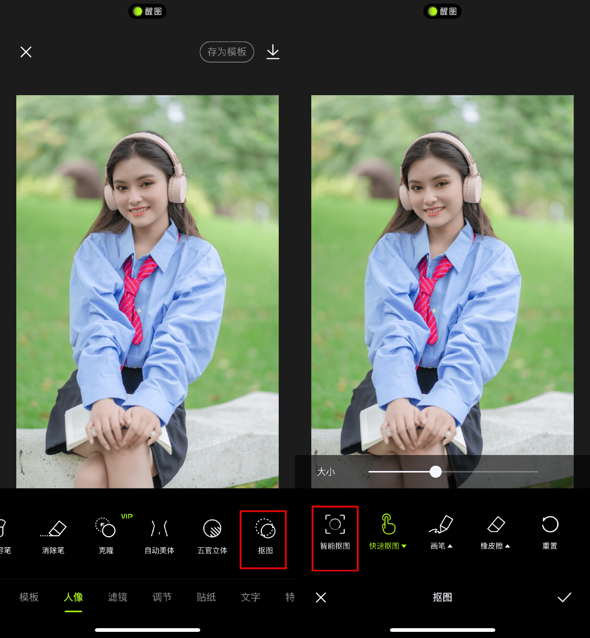
Task: Close the editor with top-left X
Action: (26, 52)
